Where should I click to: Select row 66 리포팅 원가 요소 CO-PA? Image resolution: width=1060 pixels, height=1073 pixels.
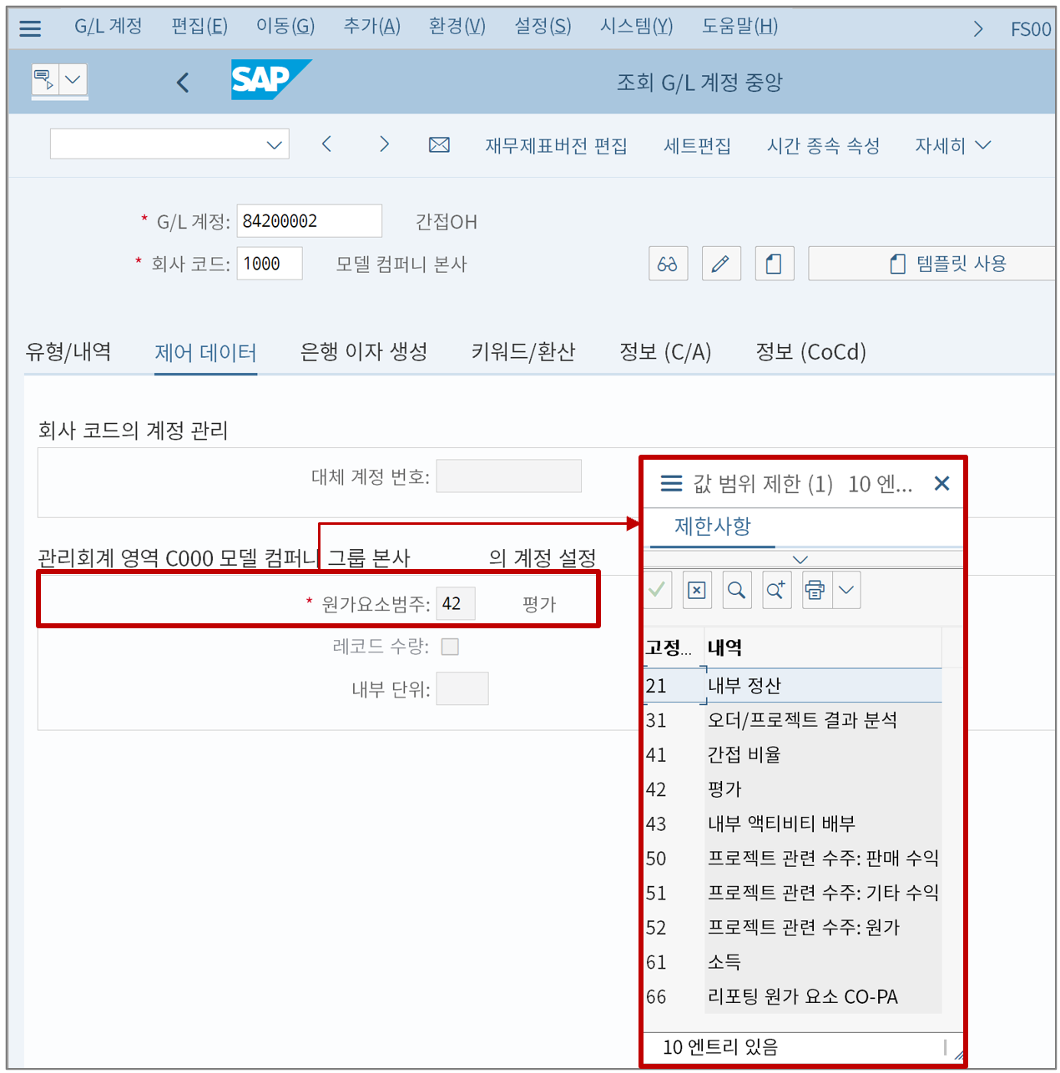coord(793,997)
